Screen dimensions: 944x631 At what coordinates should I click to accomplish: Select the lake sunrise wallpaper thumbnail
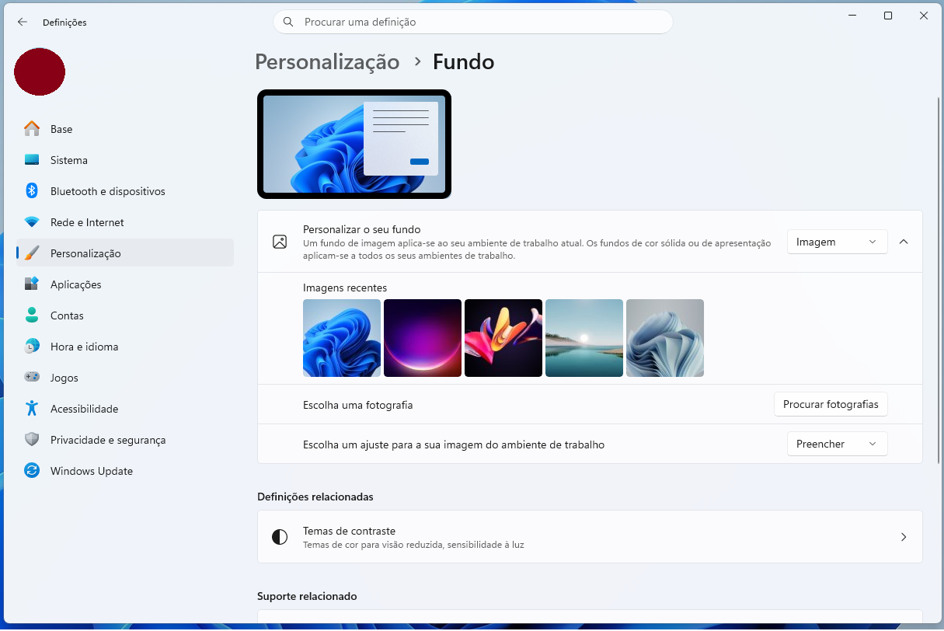coord(584,338)
